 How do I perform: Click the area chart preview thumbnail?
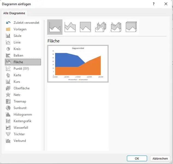[x=78, y=64]
